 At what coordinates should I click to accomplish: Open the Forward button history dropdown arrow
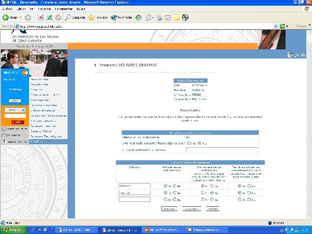(x=34, y=17)
